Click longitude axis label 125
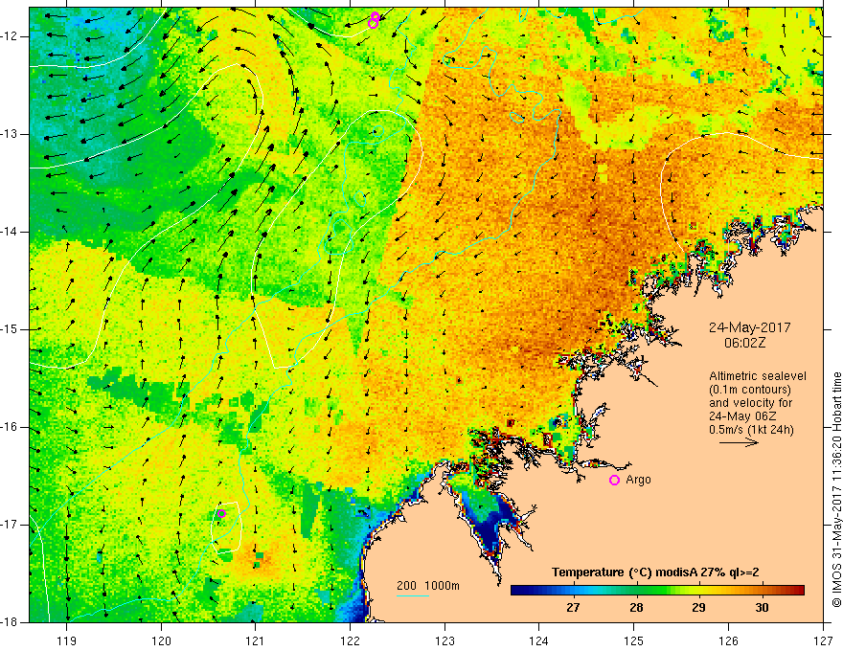Screen dimensions: 843x651 [634, 640]
